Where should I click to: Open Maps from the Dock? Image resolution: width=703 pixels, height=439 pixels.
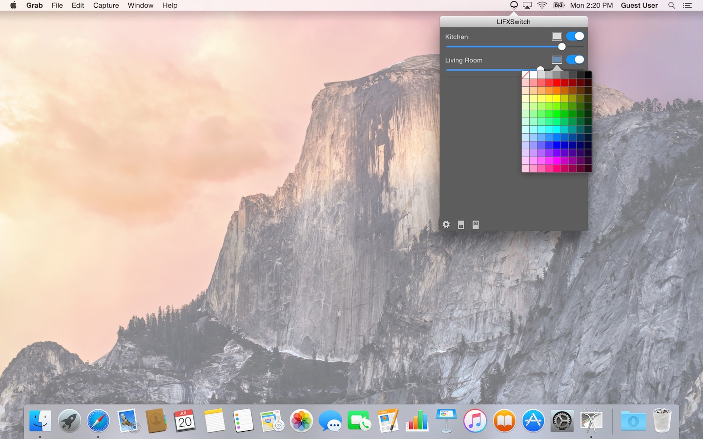click(272, 420)
